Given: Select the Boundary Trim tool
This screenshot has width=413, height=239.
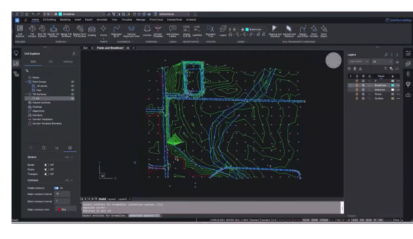Looking at the screenshot, I should pyautogui.click(x=210, y=31).
